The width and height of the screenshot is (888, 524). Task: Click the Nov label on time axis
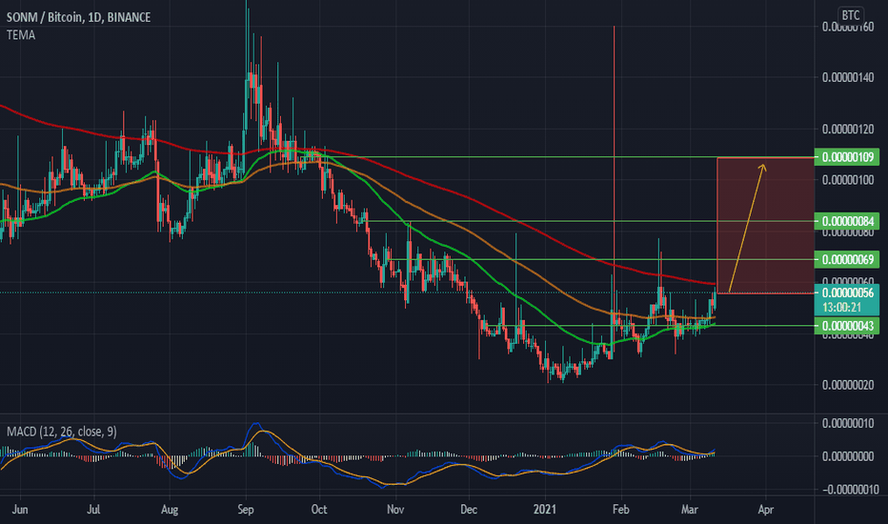[x=395, y=510]
